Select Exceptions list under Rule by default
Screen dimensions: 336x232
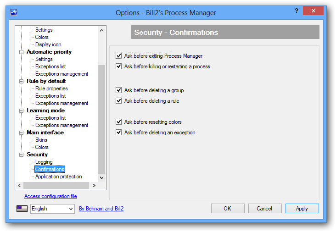point(50,96)
